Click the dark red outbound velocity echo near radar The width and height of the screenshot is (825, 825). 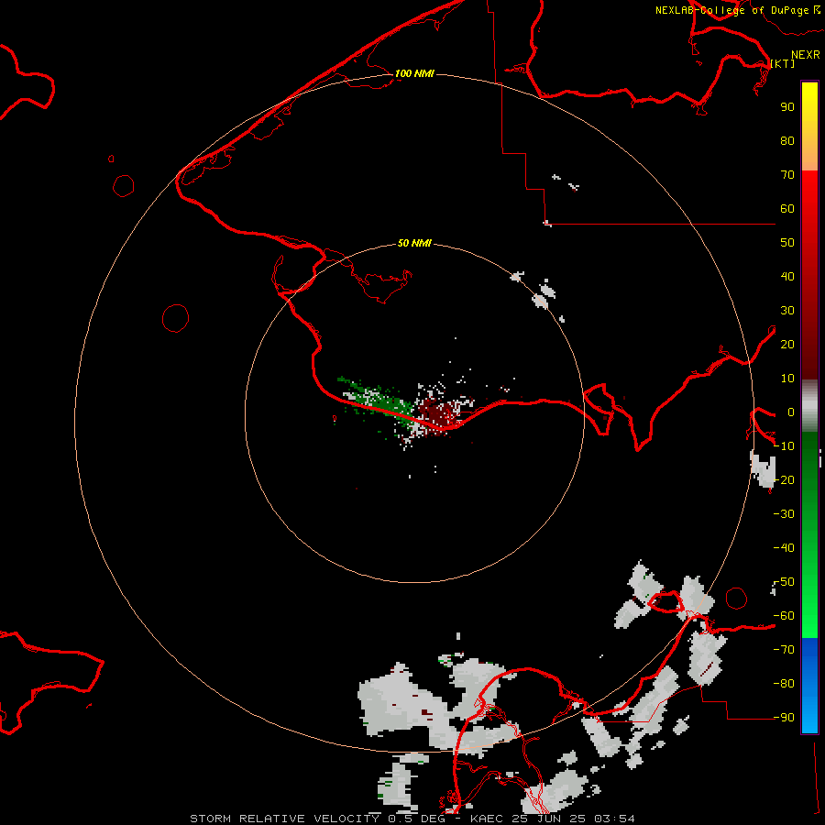tap(436, 412)
